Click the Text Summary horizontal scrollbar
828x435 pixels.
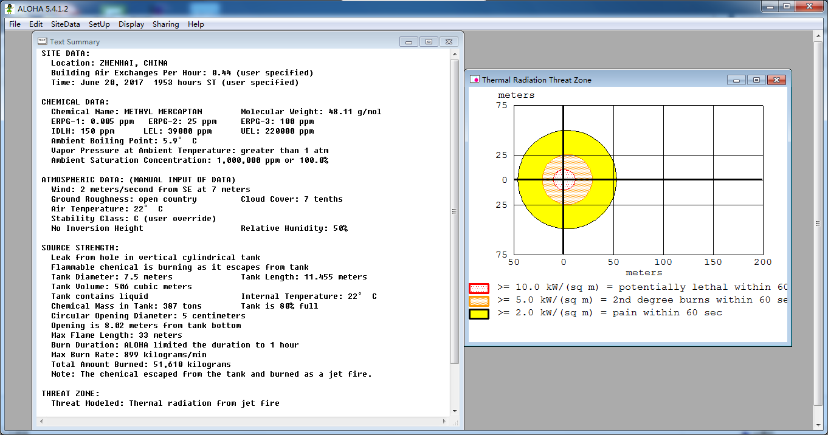(244, 422)
